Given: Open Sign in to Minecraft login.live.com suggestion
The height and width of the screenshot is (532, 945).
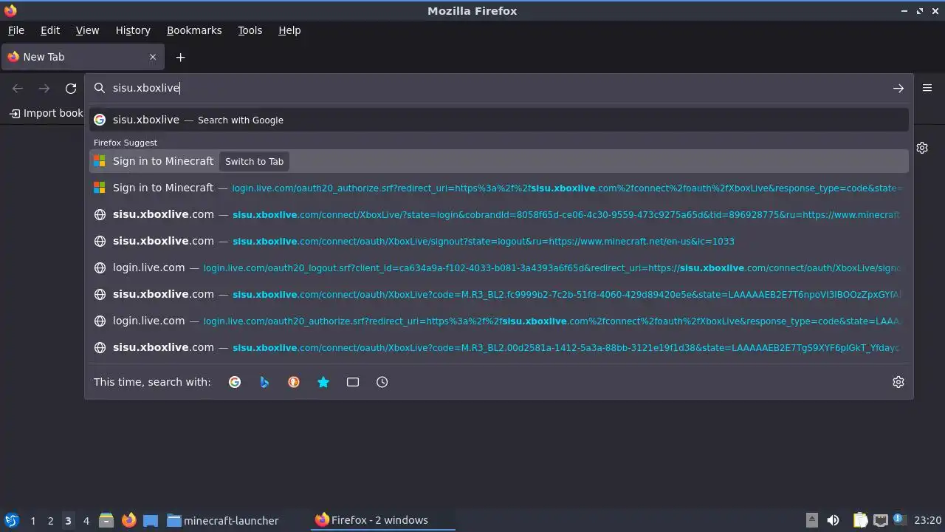Looking at the screenshot, I should click(499, 188).
